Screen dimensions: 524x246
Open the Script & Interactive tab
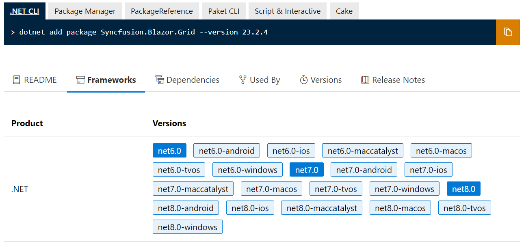[x=287, y=11]
